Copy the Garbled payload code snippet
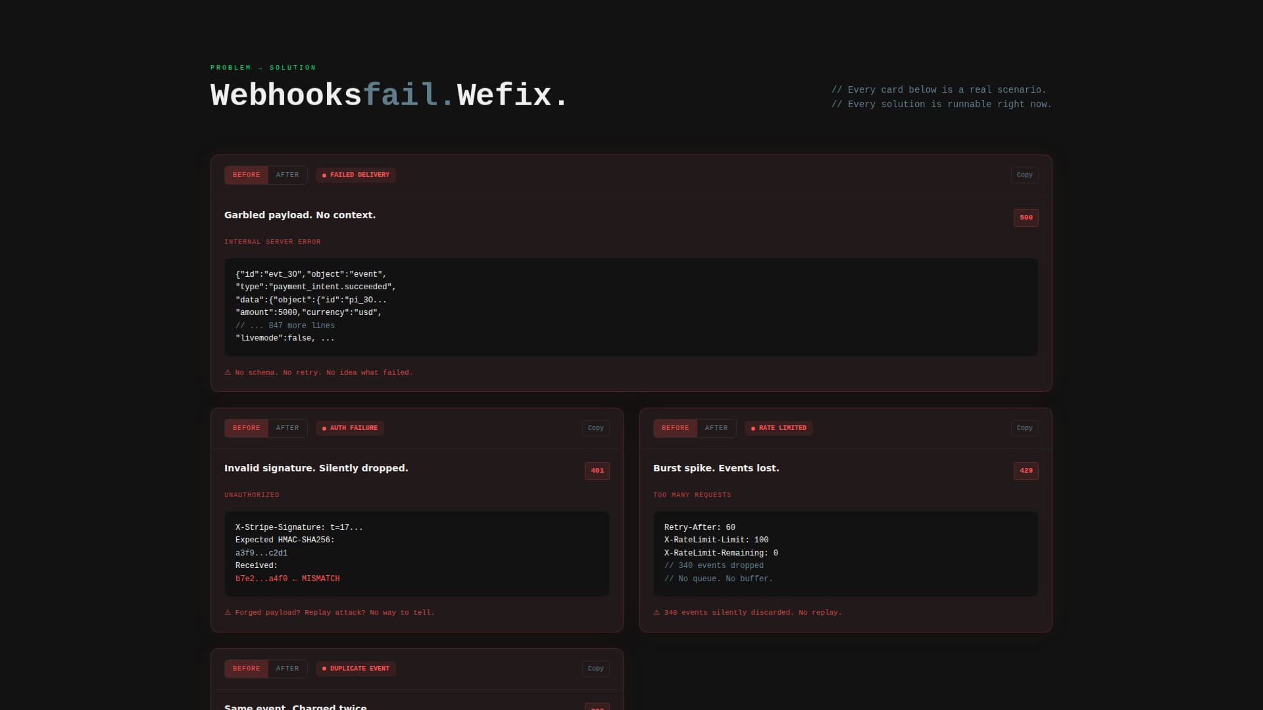The width and height of the screenshot is (1263, 710). coord(1024,175)
